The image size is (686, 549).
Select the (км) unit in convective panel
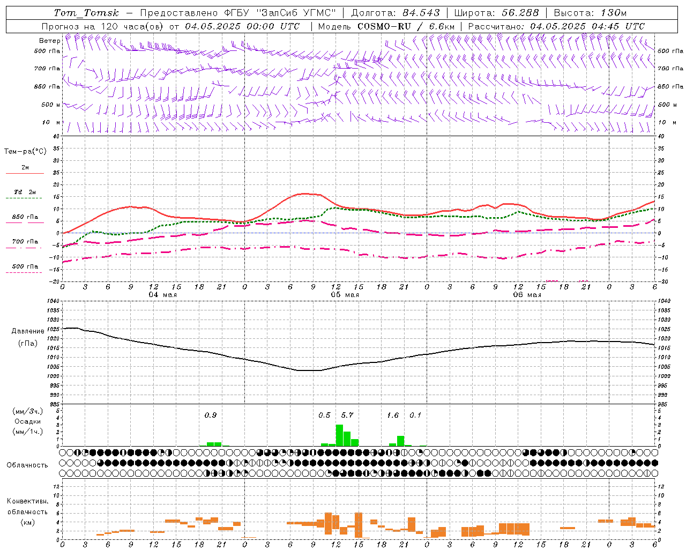(x=27, y=522)
